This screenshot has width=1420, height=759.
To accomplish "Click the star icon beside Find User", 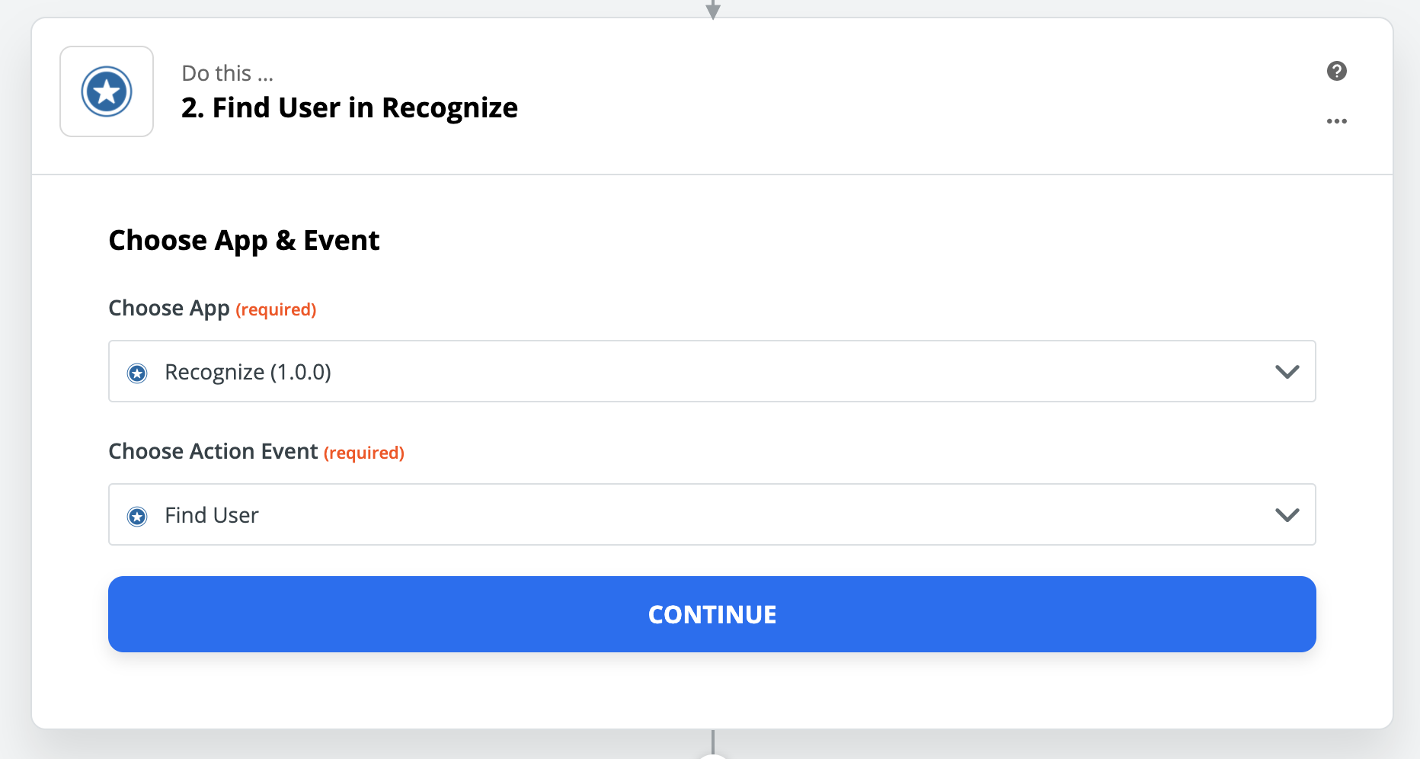I will (137, 516).
